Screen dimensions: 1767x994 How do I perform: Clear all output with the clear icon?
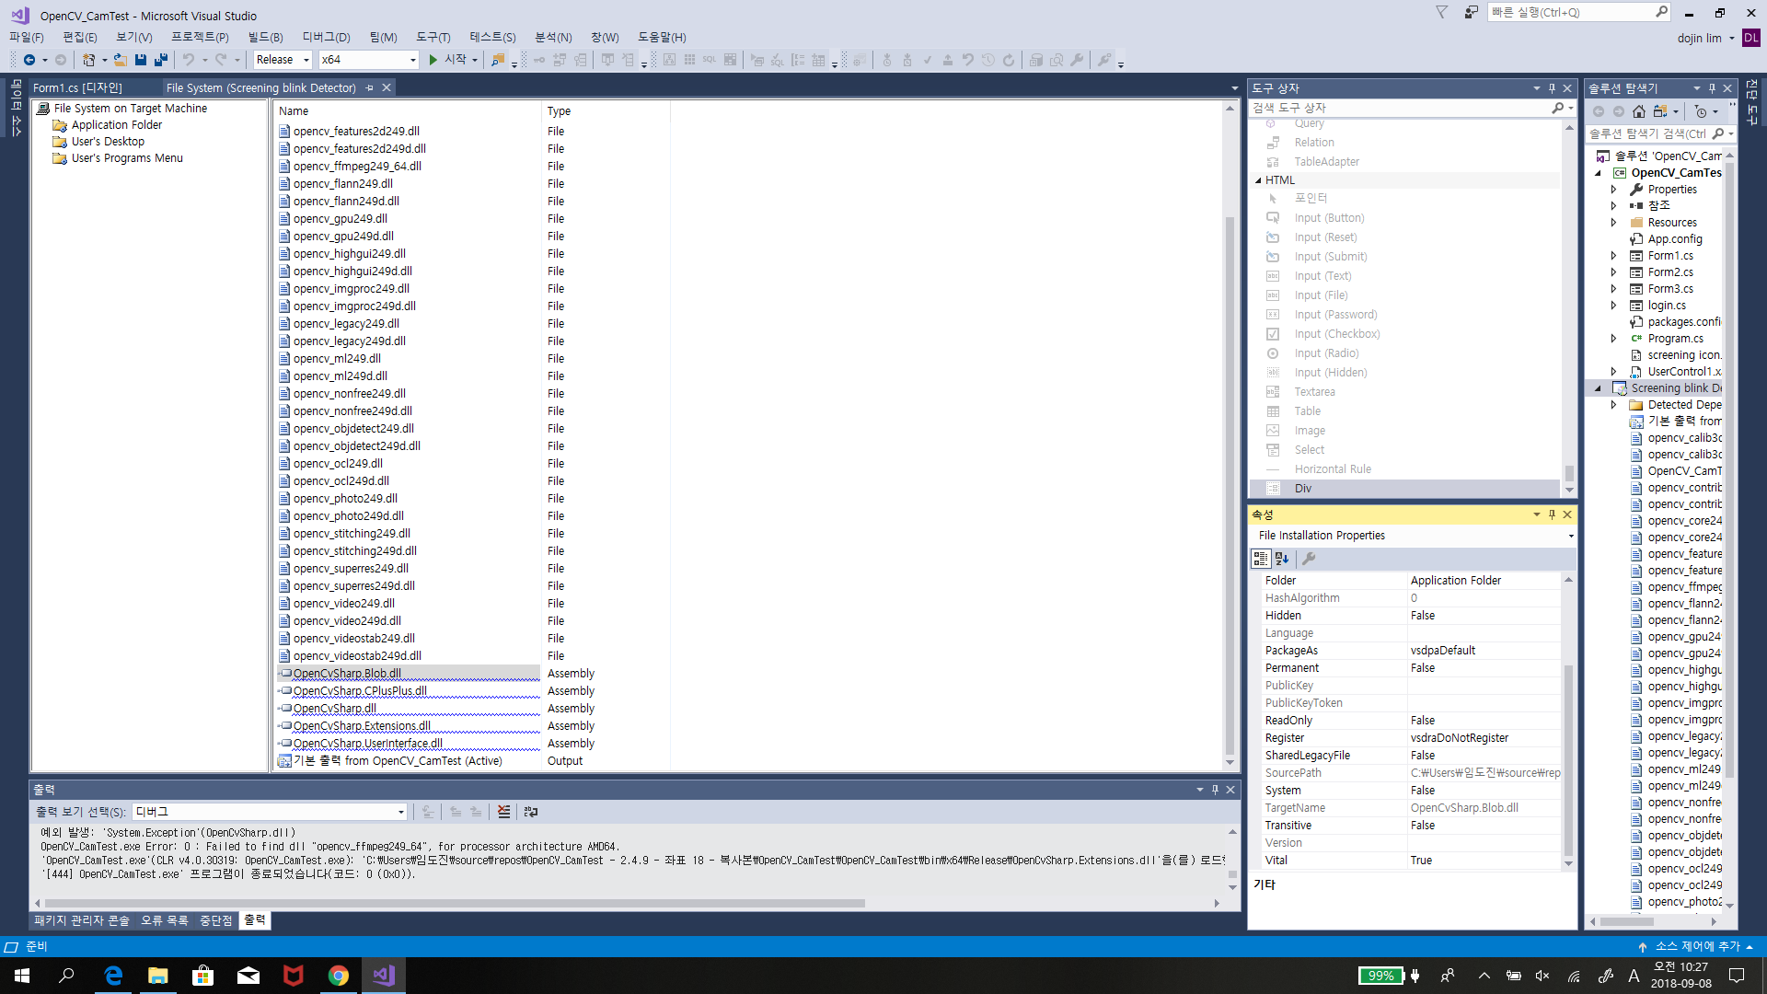[x=503, y=812]
